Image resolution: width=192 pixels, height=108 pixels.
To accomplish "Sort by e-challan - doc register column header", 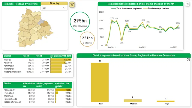I will click(x=62, y=85).
